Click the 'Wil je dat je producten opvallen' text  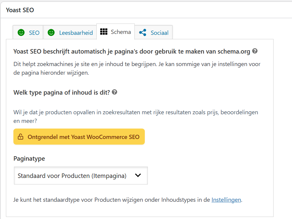pyautogui.click(x=136, y=116)
